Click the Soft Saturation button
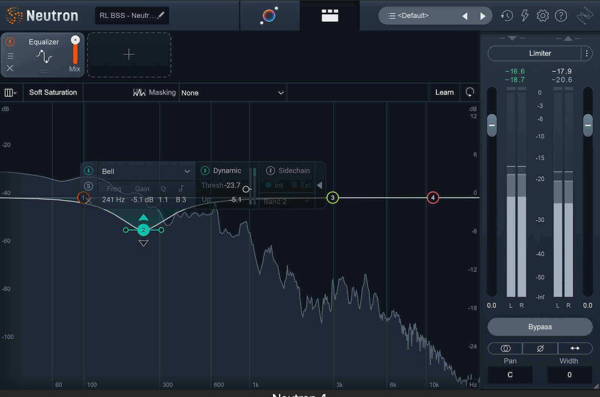This screenshot has width=600, height=397. 53,93
